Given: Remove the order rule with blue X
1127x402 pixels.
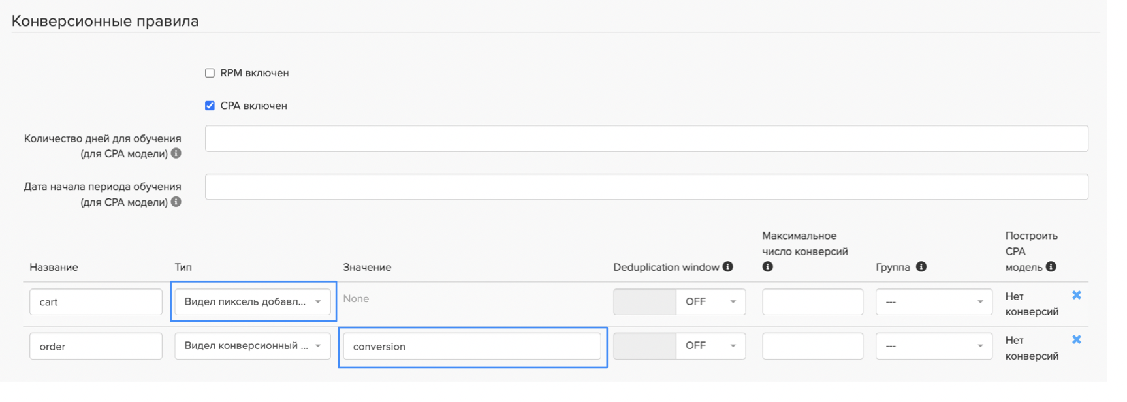Looking at the screenshot, I should pos(1077,340).
